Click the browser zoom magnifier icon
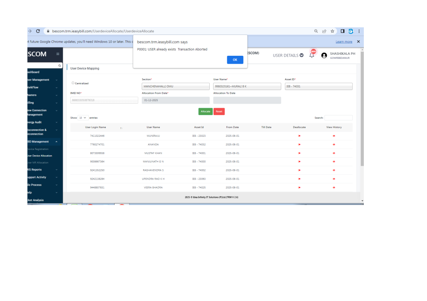 316,31
